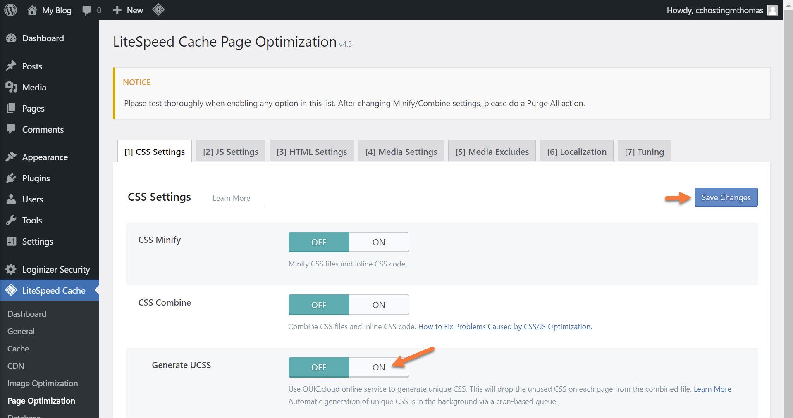
Task: Open the LiteSpeed diamond icon in admin bar
Action: point(158,9)
